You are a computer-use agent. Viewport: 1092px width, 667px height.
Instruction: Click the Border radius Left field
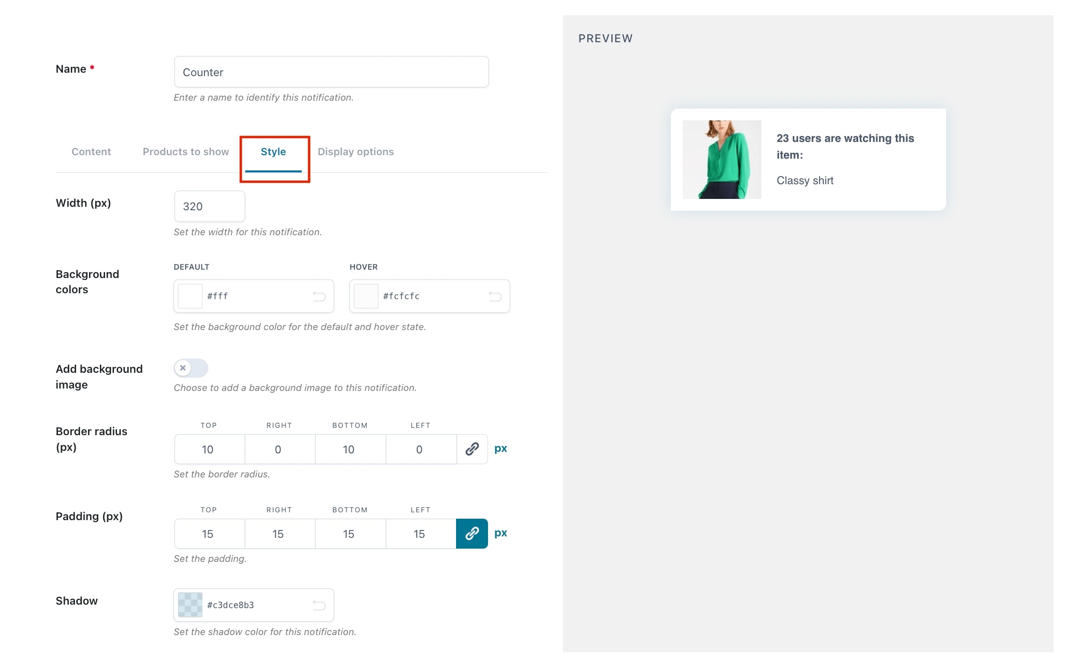[x=421, y=449]
